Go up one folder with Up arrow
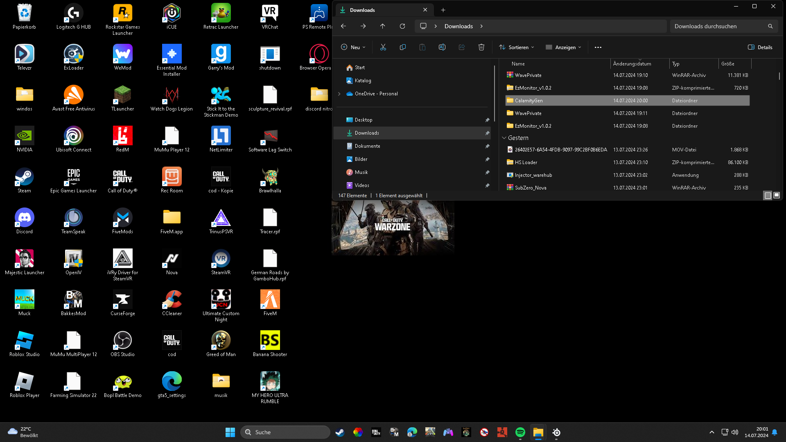The height and width of the screenshot is (442, 786). [x=382, y=26]
